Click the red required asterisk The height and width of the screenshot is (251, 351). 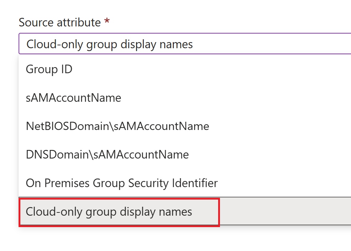[106, 22]
